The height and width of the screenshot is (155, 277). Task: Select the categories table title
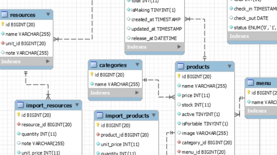pos(113,65)
